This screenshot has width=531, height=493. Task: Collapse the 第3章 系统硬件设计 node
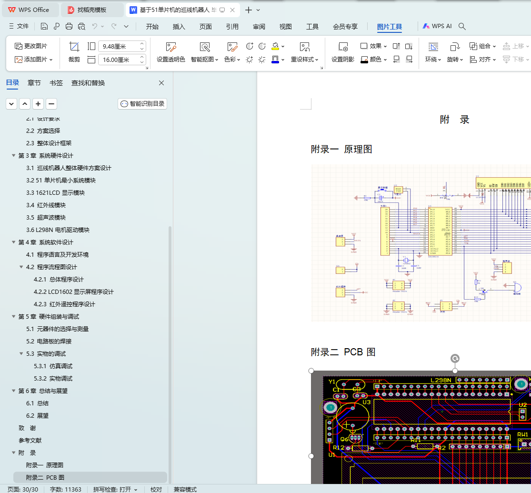(x=13, y=156)
